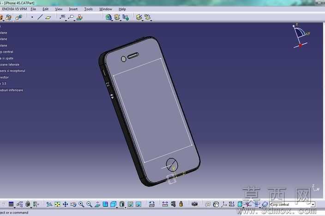Screen dimensions: 325x216
Task: Open the 3D annotation capture icon
Action: coord(79,17)
